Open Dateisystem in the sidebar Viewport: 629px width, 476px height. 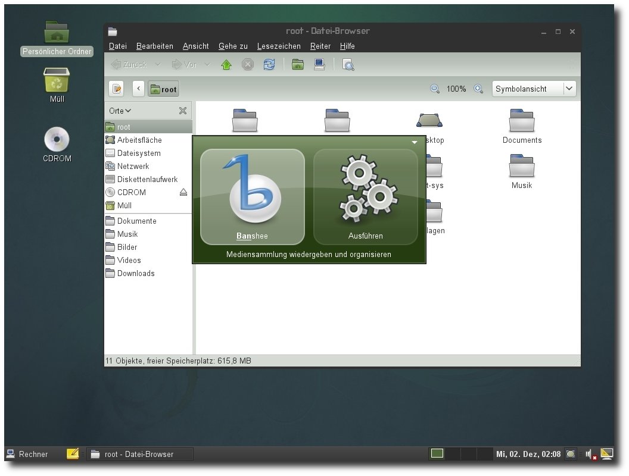coord(148,153)
